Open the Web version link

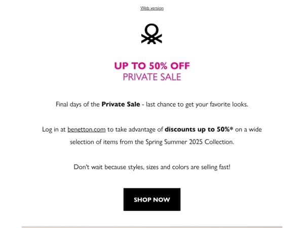coord(152,8)
